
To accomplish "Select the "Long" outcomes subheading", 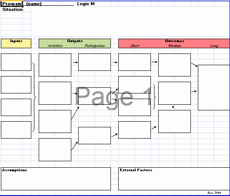I will click(214, 46).
